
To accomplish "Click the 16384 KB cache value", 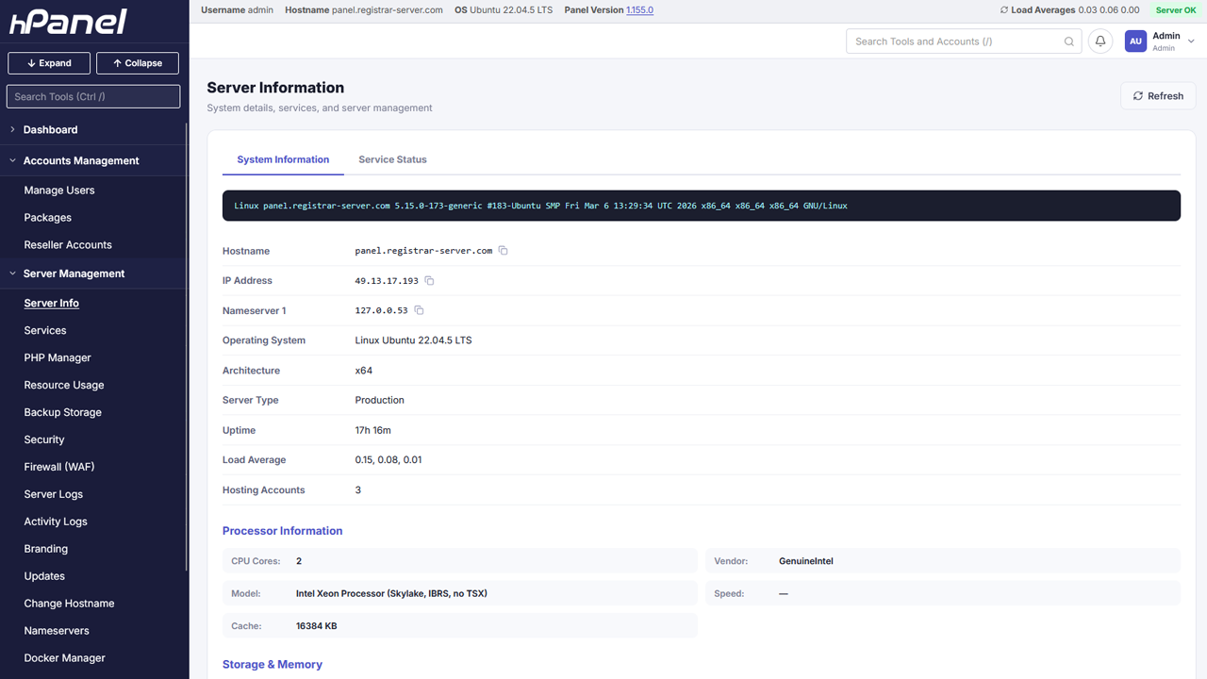I will click(x=317, y=626).
